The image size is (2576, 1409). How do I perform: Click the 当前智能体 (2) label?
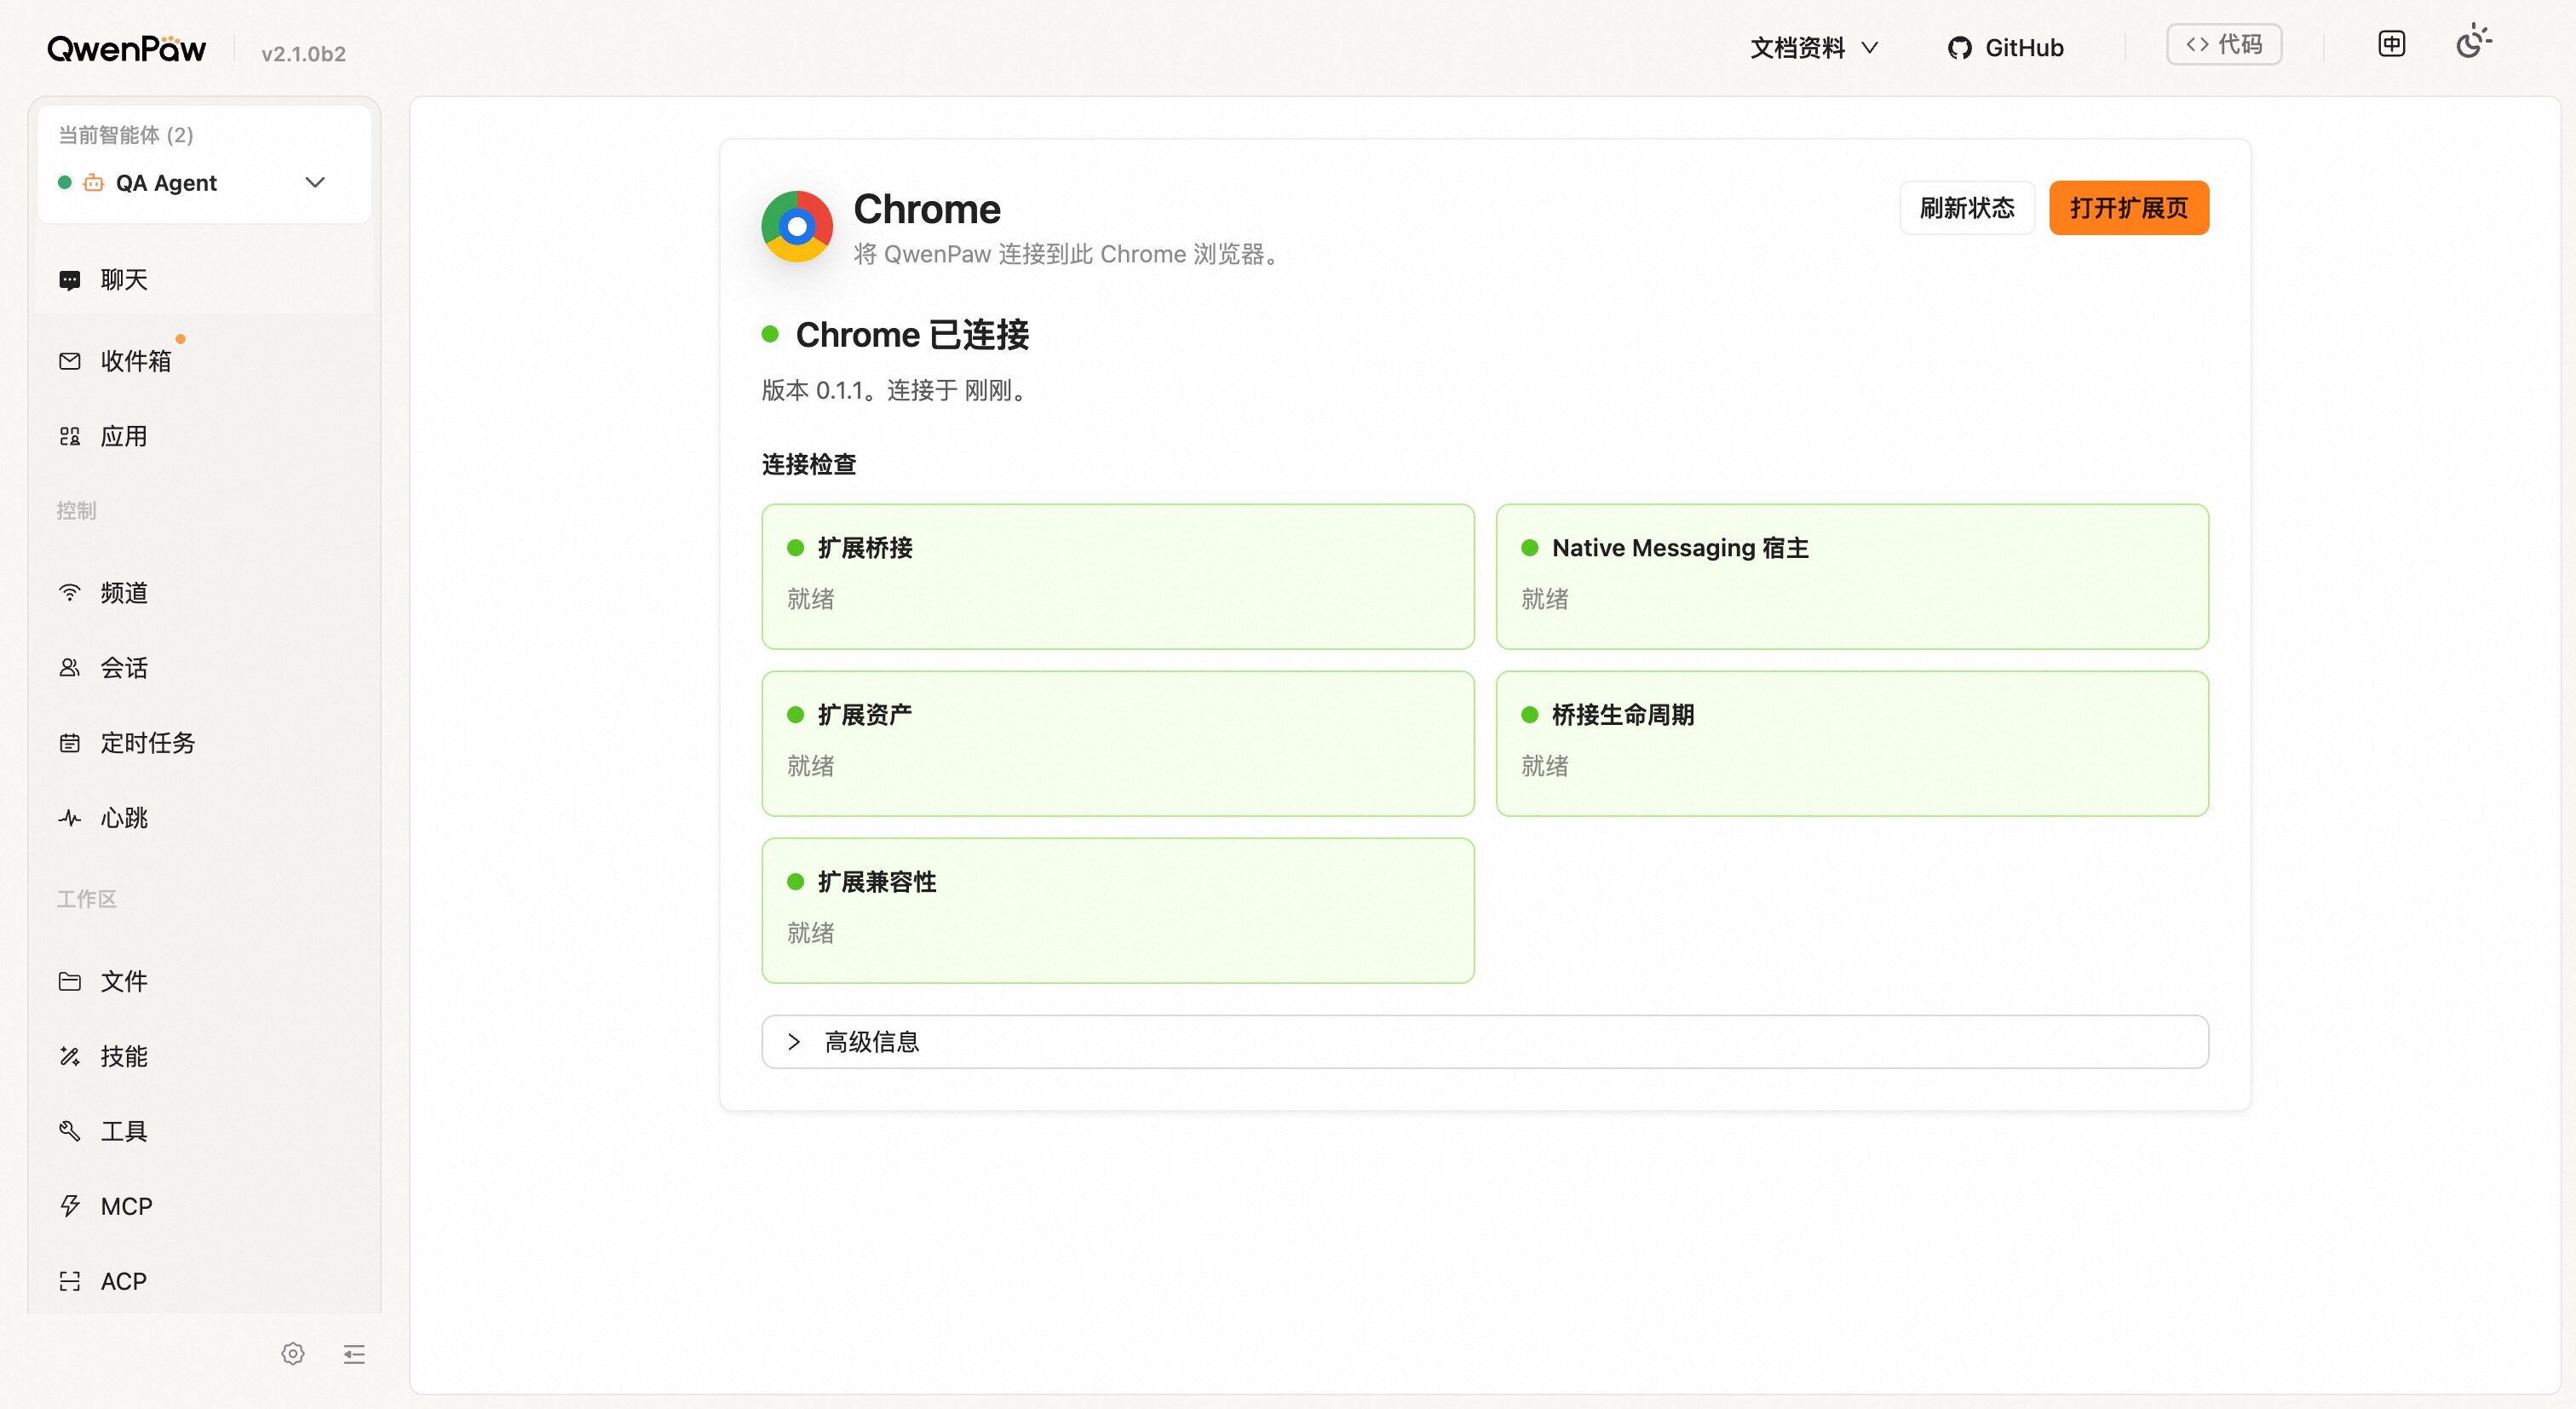click(x=126, y=135)
